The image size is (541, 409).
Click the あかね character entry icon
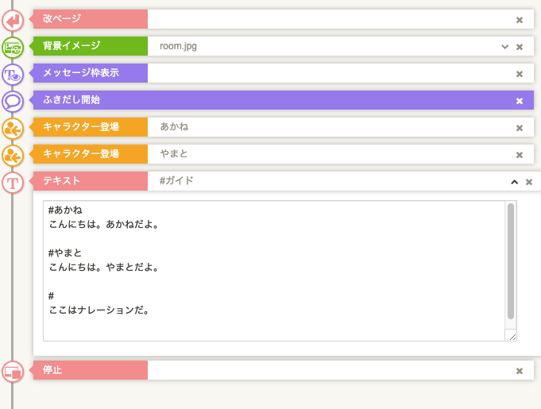coord(13,128)
